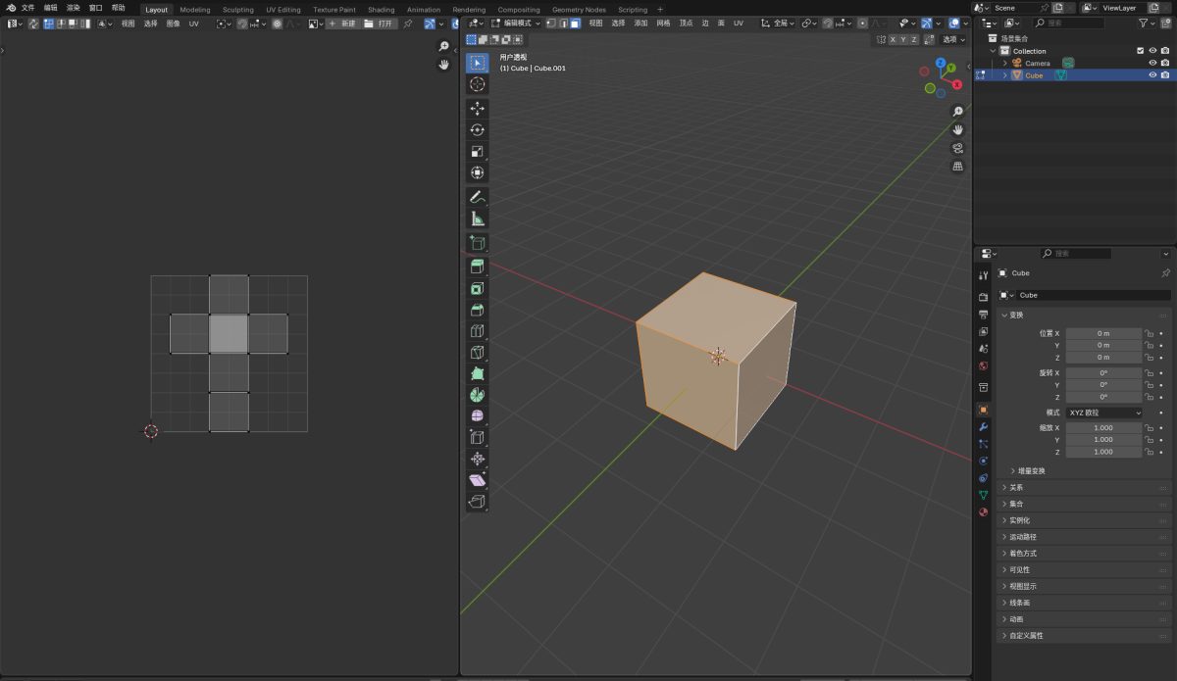The width and height of the screenshot is (1177, 681).
Task: Toggle Camera visibility eye in outliner
Action: pos(1152,63)
